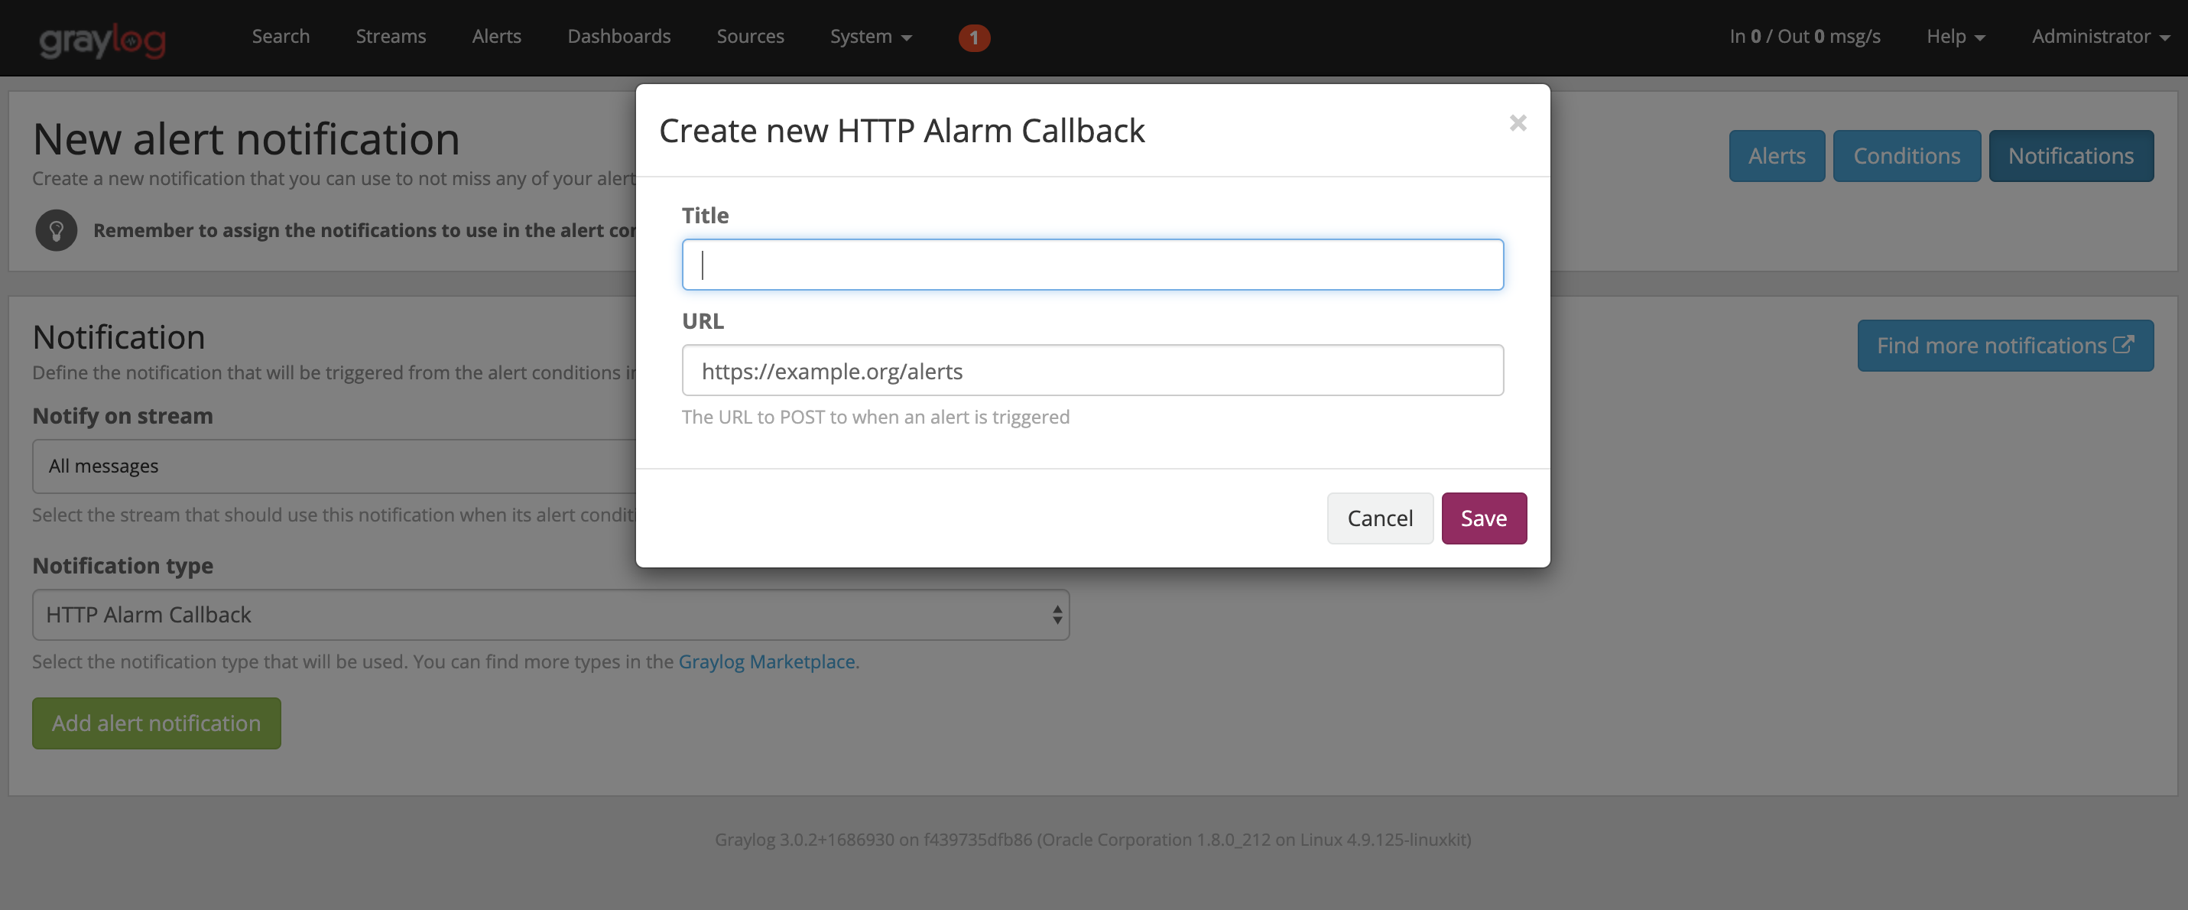Focus the Title input field

coord(1092,265)
